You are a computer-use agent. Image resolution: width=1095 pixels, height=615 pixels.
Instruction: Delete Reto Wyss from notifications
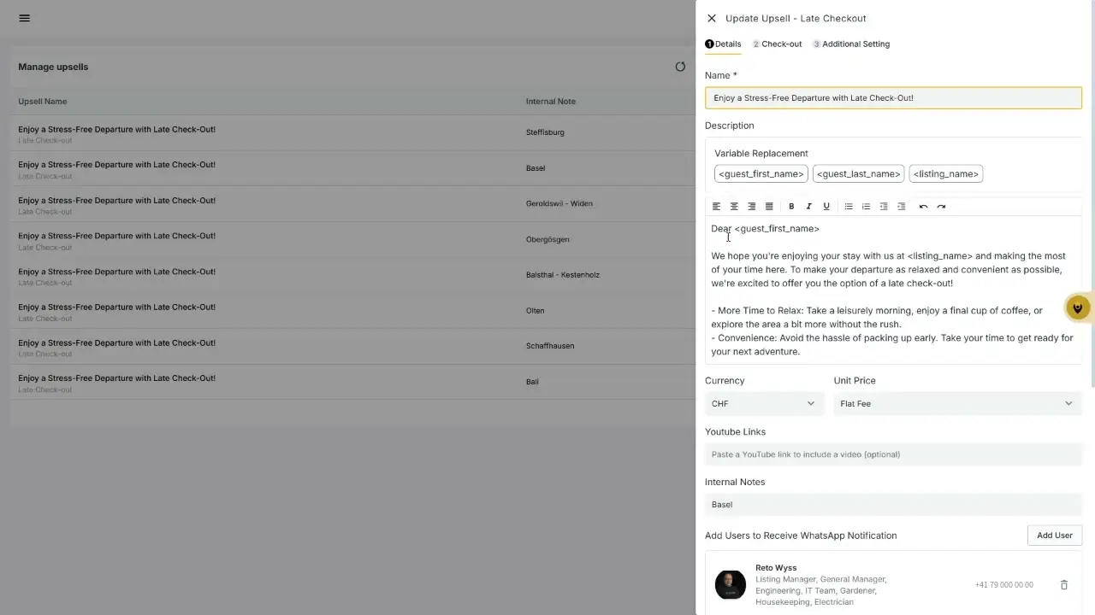click(1064, 585)
